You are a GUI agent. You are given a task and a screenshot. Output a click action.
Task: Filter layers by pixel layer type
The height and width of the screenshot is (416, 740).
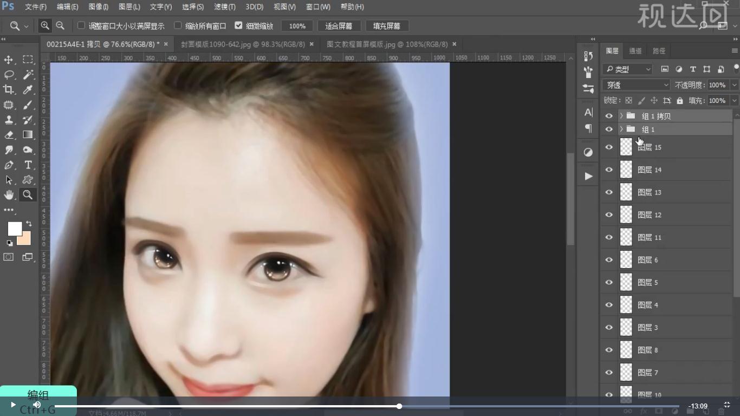pyautogui.click(x=665, y=69)
